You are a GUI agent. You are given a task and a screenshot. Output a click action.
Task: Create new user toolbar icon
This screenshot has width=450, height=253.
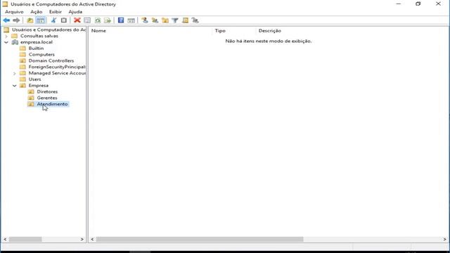(x=145, y=20)
